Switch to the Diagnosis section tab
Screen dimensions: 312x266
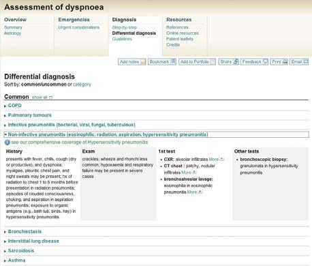124,20
